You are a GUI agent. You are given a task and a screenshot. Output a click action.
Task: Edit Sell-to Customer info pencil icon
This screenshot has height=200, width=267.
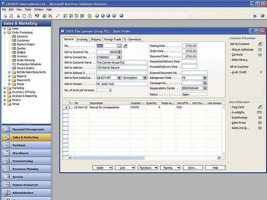260,44
